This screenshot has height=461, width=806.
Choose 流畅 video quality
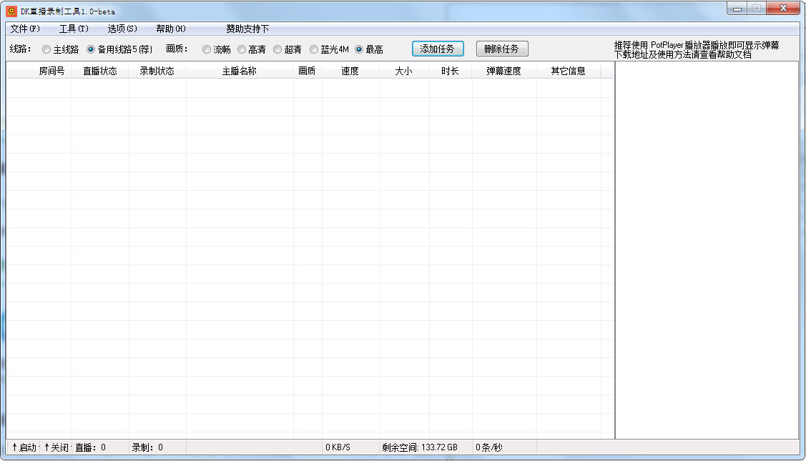click(x=207, y=49)
